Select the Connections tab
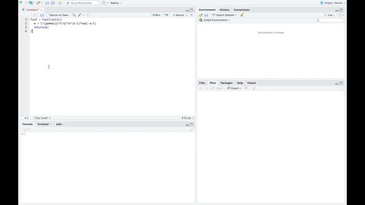Viewport: 365px width, 205px height. [x=242, y=10]
